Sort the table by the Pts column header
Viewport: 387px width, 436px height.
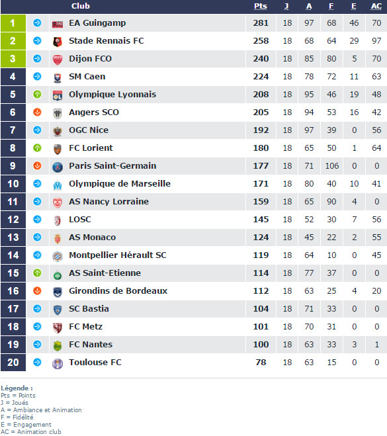pos(261,6)
